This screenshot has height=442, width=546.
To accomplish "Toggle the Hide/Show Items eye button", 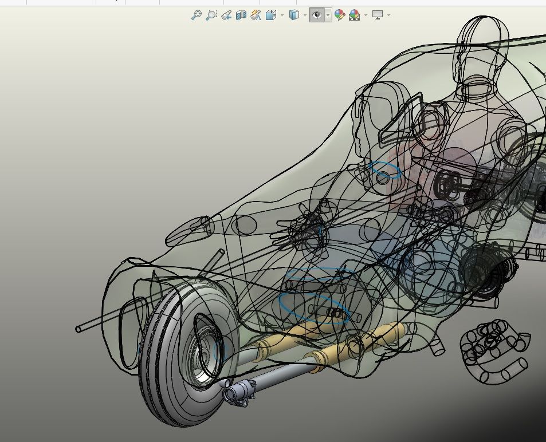I will point(316,15).
